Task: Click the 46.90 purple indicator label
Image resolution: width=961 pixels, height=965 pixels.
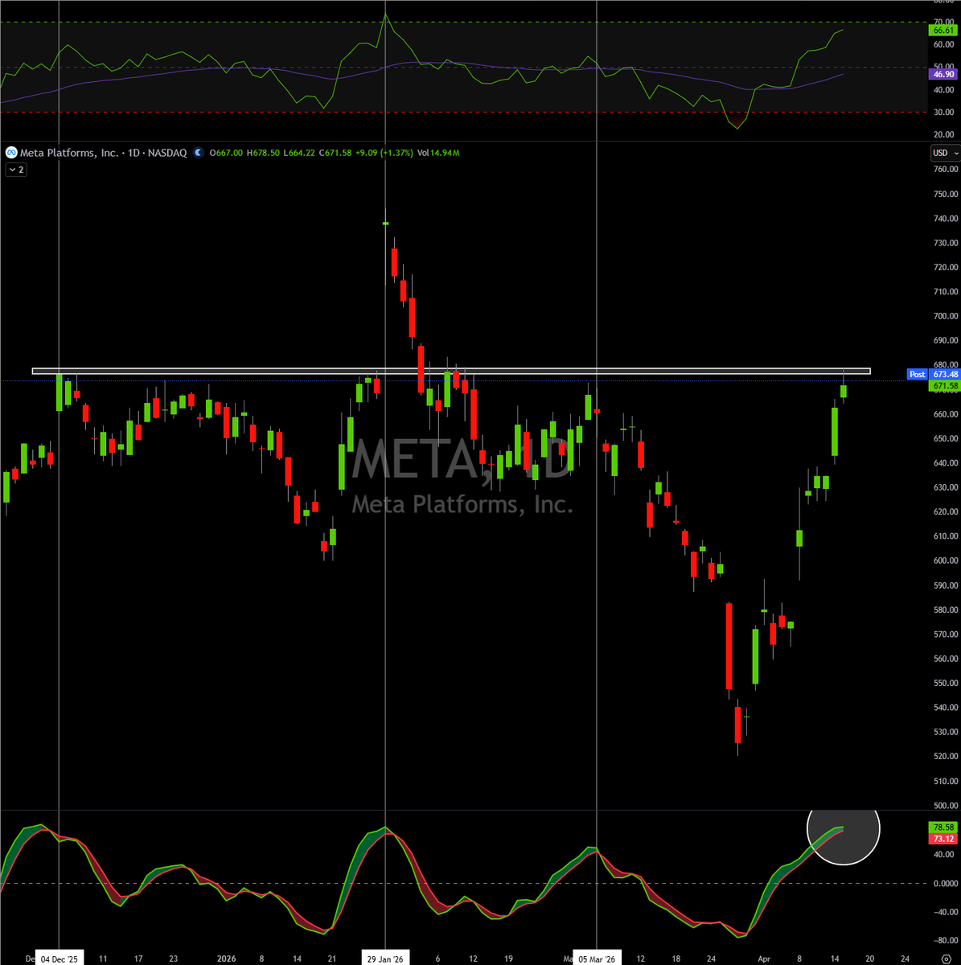Action: pyautogui.click(x=942, y=74)
